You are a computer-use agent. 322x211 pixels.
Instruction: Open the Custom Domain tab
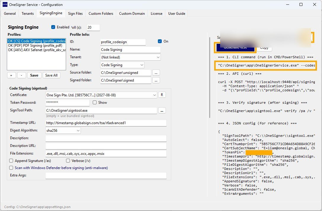tap(132, 14)
